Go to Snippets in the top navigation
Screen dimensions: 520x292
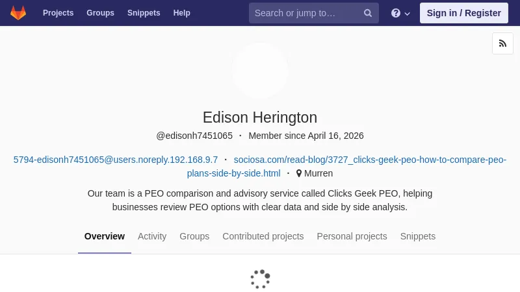(144, 13)
